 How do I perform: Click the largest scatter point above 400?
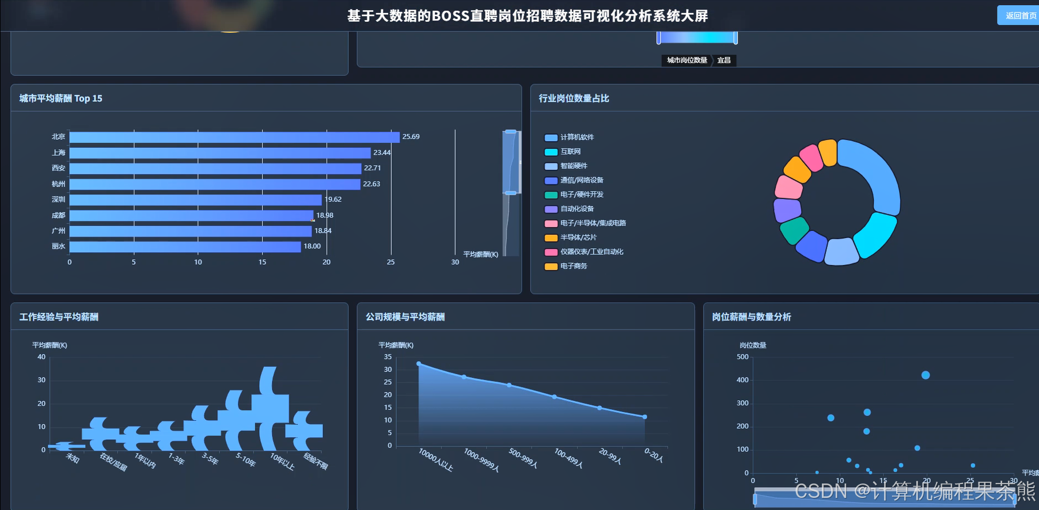tap(926, 375)
